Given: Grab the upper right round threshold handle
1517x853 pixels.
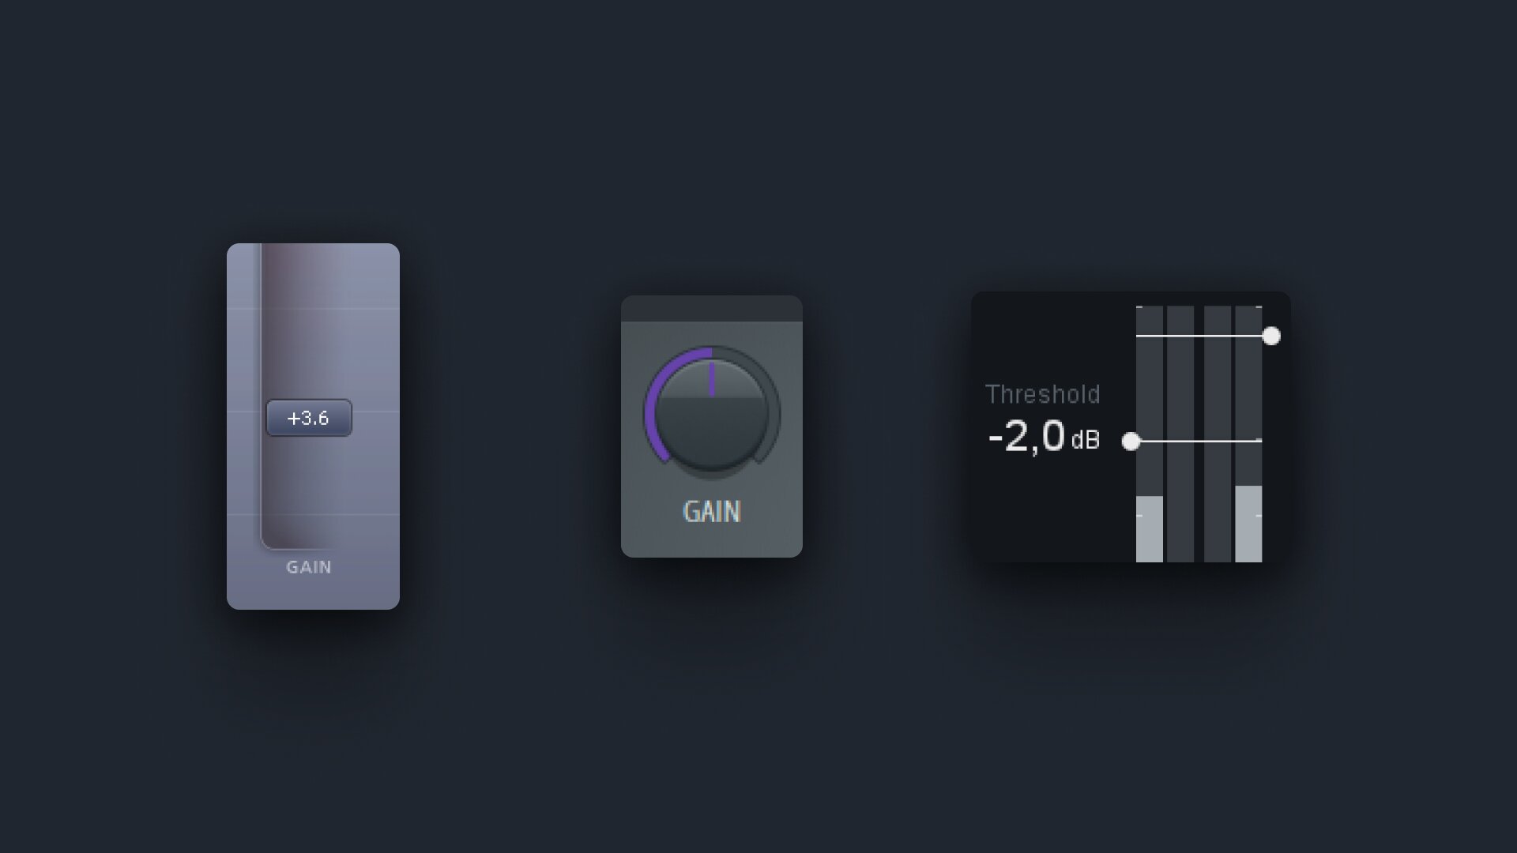Looking at the screenshot, I should [x=1271, y=336].
